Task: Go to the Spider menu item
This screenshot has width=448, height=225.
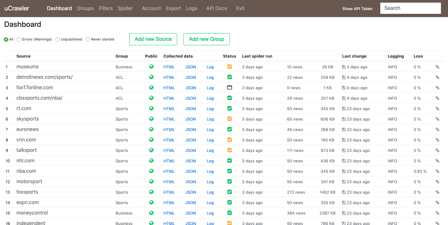Action: click(125, 9)
